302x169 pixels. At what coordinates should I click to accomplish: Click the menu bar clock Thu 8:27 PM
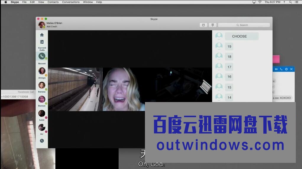[272, 2]
